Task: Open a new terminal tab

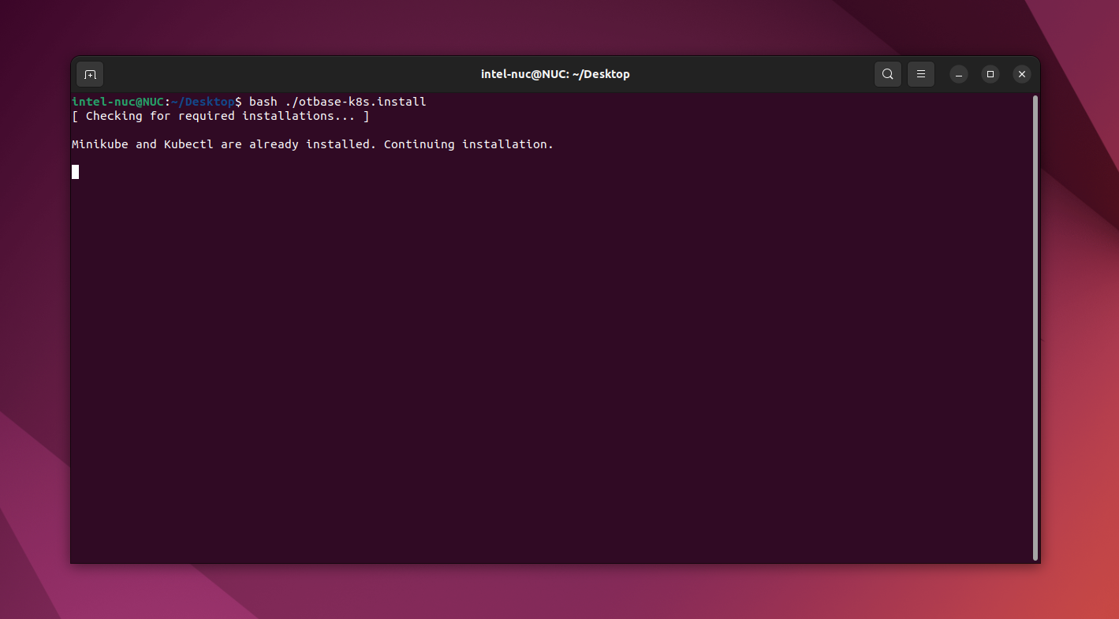Action: (90, 74)
